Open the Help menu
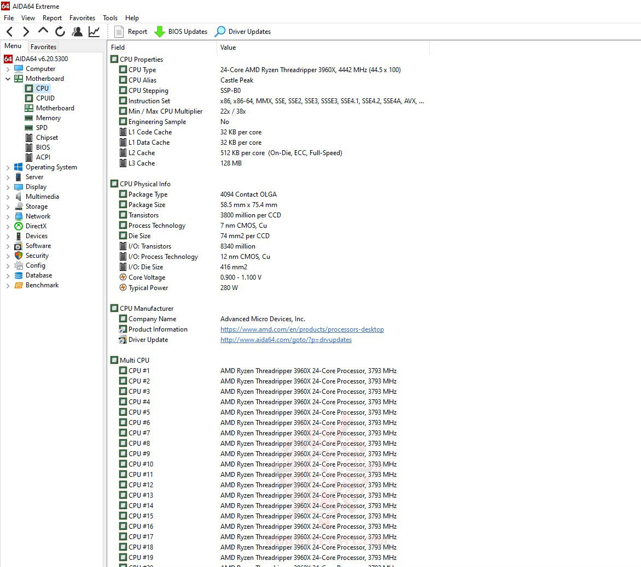 [x=132, y=18]
